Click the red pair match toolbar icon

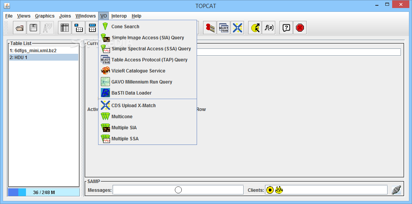[x=210, y=27]
